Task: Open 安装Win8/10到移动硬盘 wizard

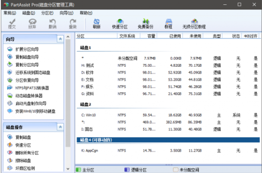Action: click(31, 111)
